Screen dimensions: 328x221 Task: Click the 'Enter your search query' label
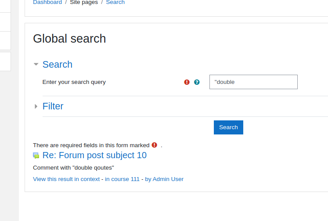(74, 82)
